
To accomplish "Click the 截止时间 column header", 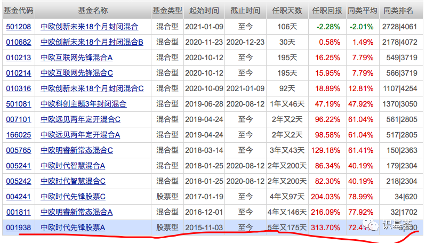I will click(x=245, y=11).
